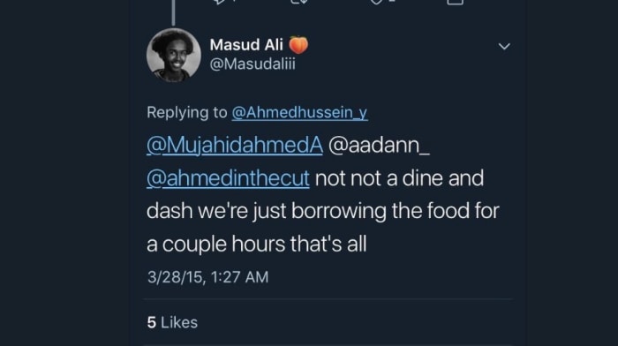Click the retweet icon on the tweet above
The width and height of the screenshot is (618, 346).
[298, 2]
